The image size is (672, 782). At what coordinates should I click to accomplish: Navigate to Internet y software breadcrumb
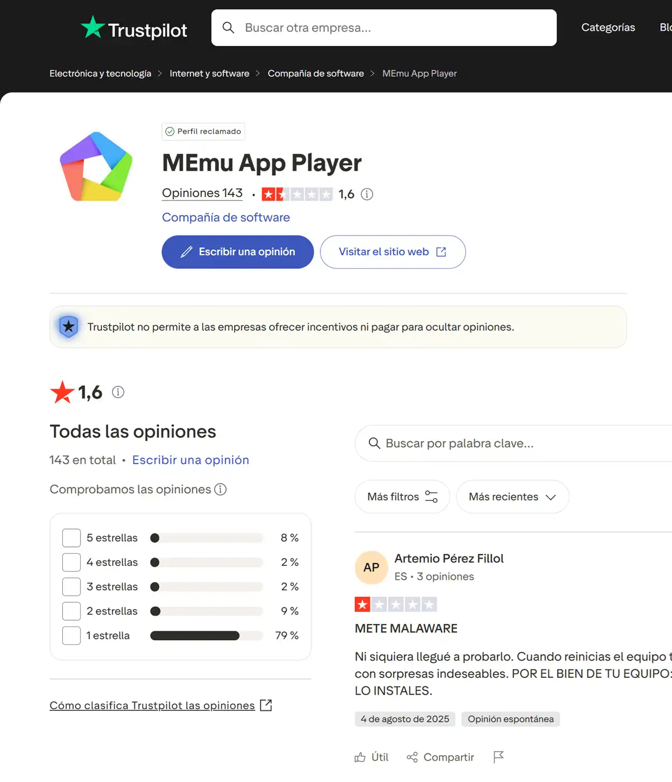point(209,73)
